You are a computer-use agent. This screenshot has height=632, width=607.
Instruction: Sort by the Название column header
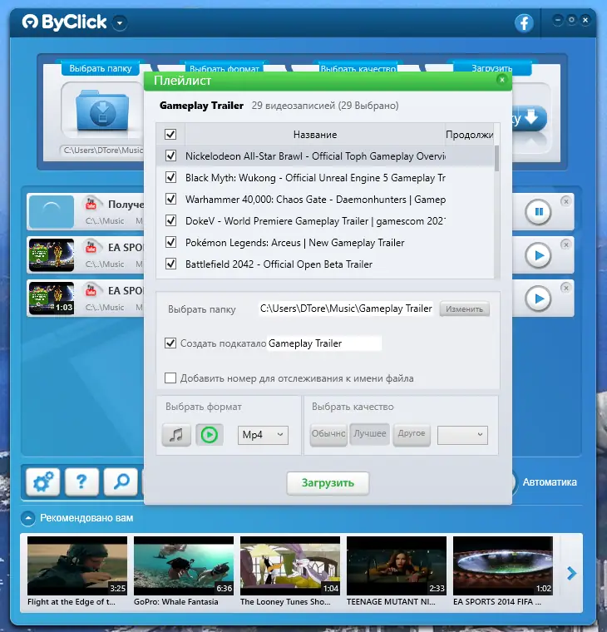pyautogui.click(x=315, y=135)
